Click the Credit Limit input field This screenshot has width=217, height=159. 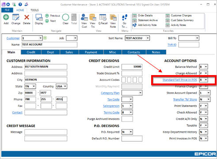(x=132, y=67)
